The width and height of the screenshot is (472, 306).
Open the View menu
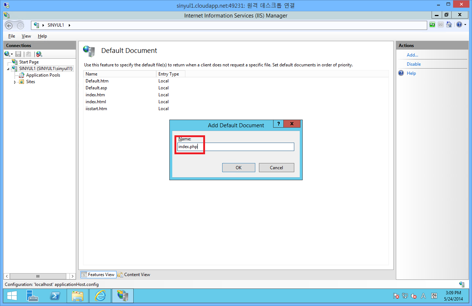point(26,36)
